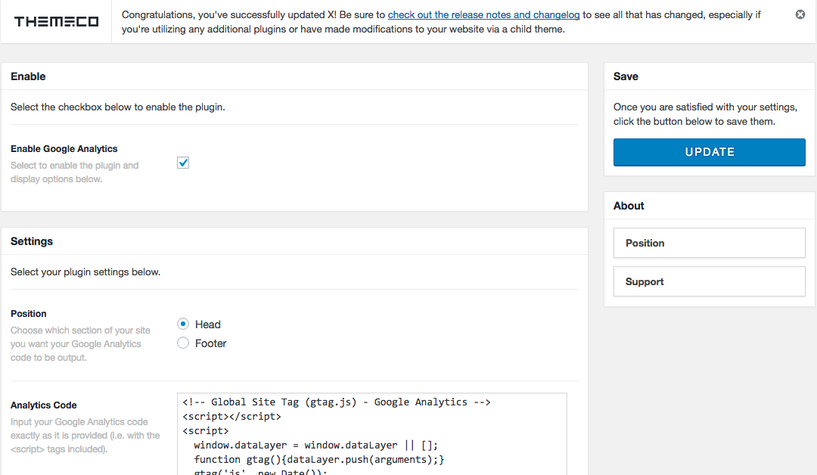
Task: Select the Footer position radio button
Action: click(x=183, y=343)
